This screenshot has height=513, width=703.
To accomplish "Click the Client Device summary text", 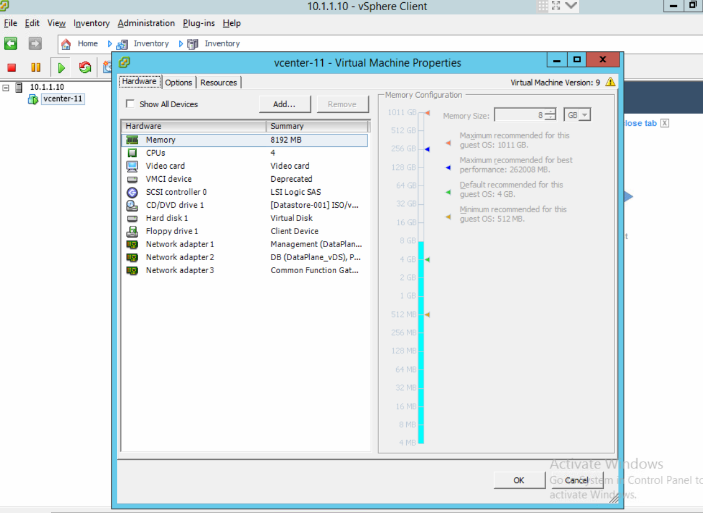I will [295, 231].
